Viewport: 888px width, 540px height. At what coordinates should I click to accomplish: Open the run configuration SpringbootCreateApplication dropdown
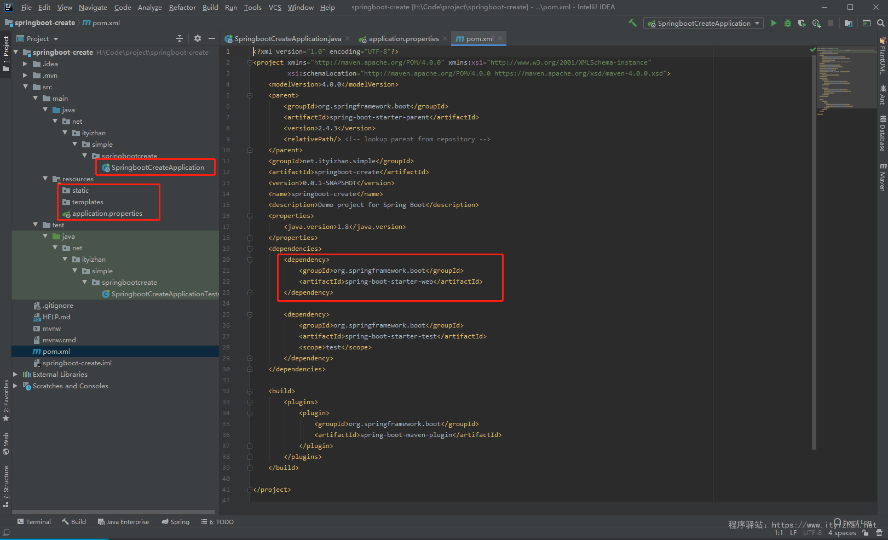click(x=704, y=23)
